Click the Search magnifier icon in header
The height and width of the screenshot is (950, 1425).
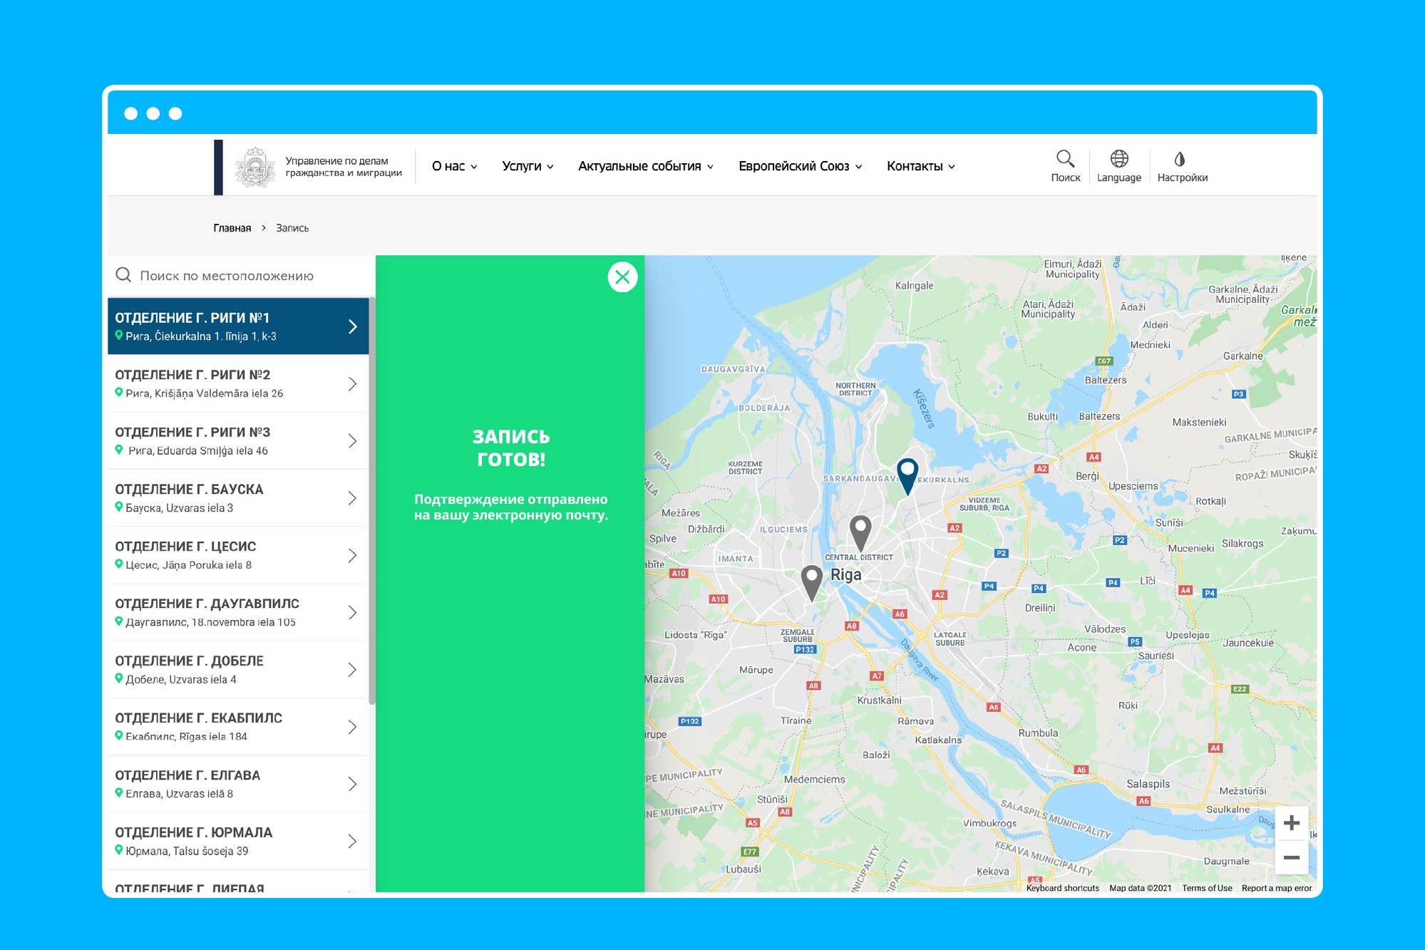(1065, 159)
